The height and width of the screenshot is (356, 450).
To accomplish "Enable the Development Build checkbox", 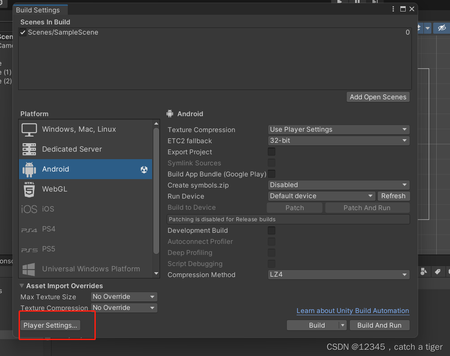I will (271, 230).
